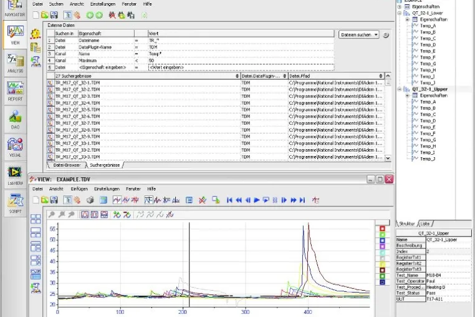Click the green back arrow in Navigator toolbar
Viewport: 475px width, 317px height.
point(90,15)
